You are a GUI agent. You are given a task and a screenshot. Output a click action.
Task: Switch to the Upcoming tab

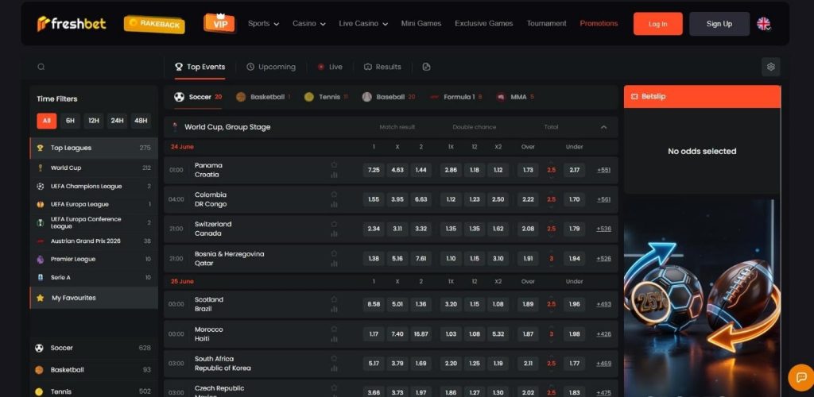270,67
